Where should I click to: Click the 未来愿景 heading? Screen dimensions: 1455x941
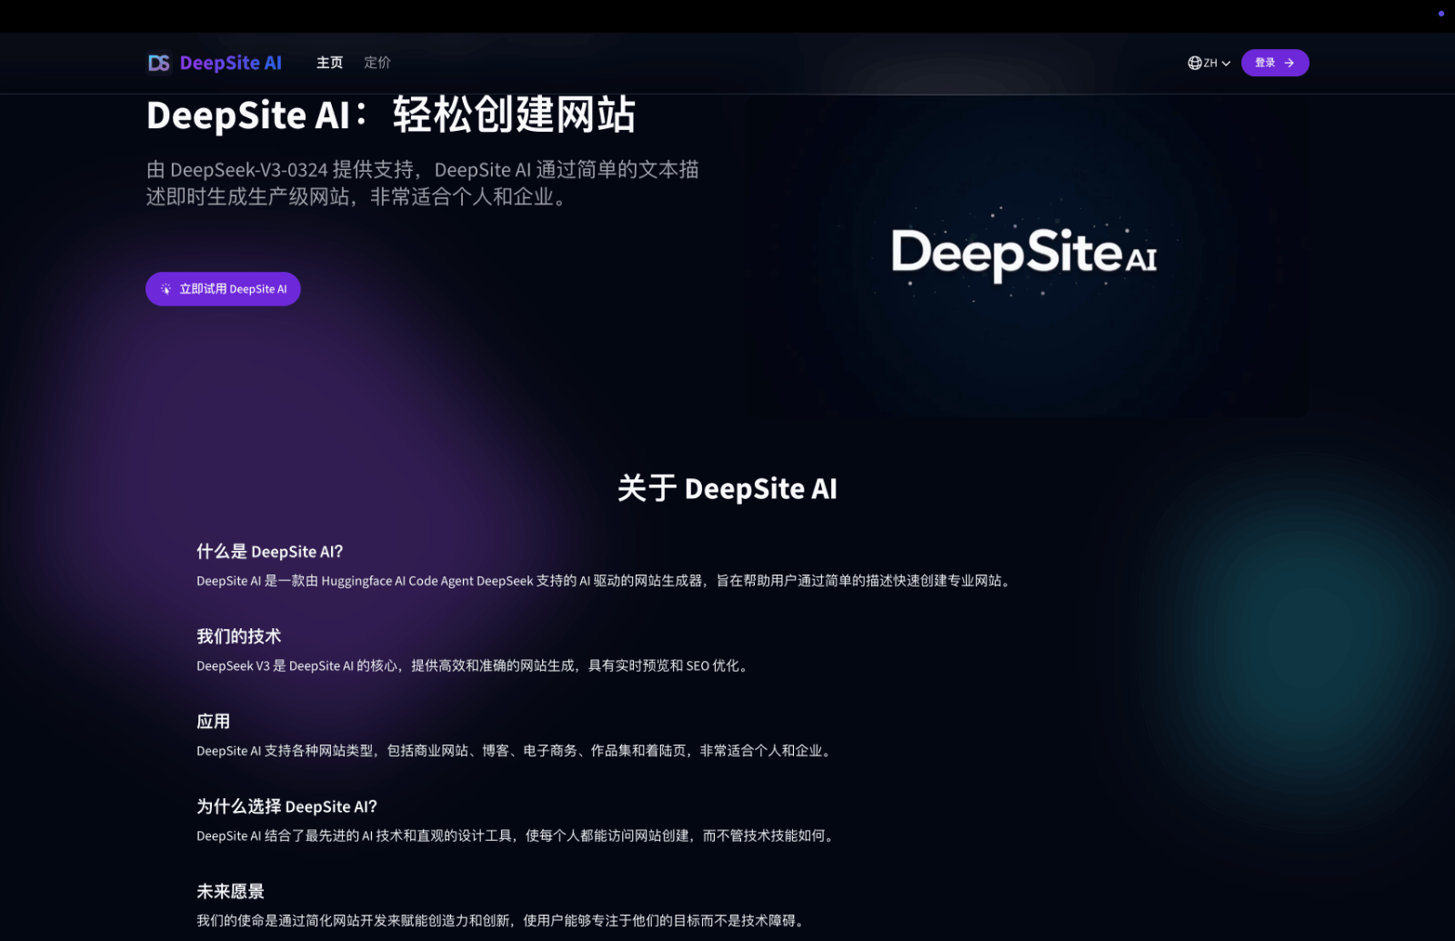231,891
